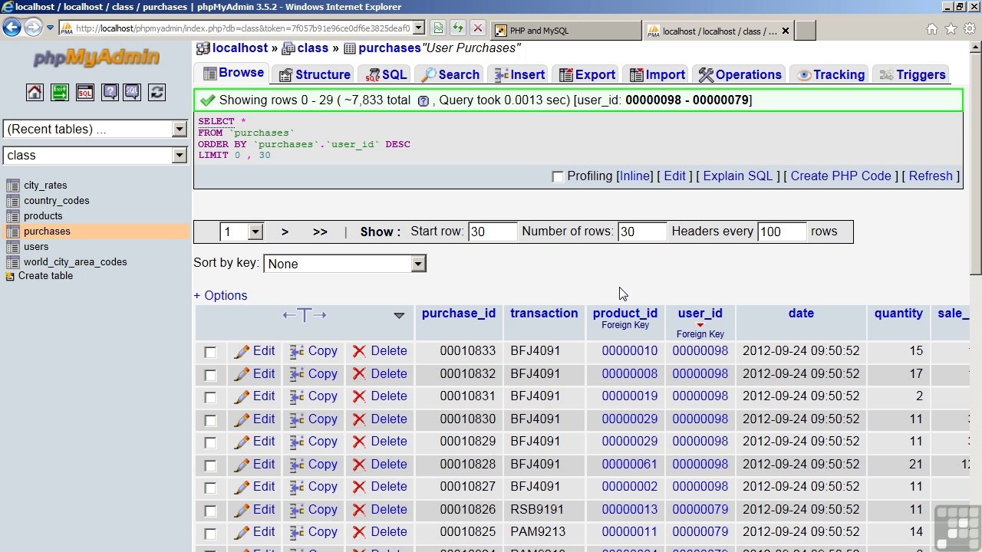
Task: Close the localhost browser tab
Action: click(x=785, y=31)
